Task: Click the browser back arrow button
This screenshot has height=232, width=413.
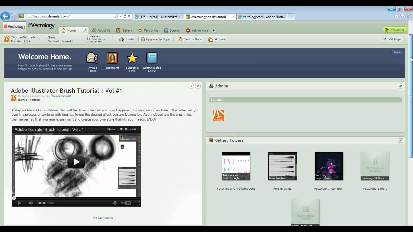Action: coord(5,16)
